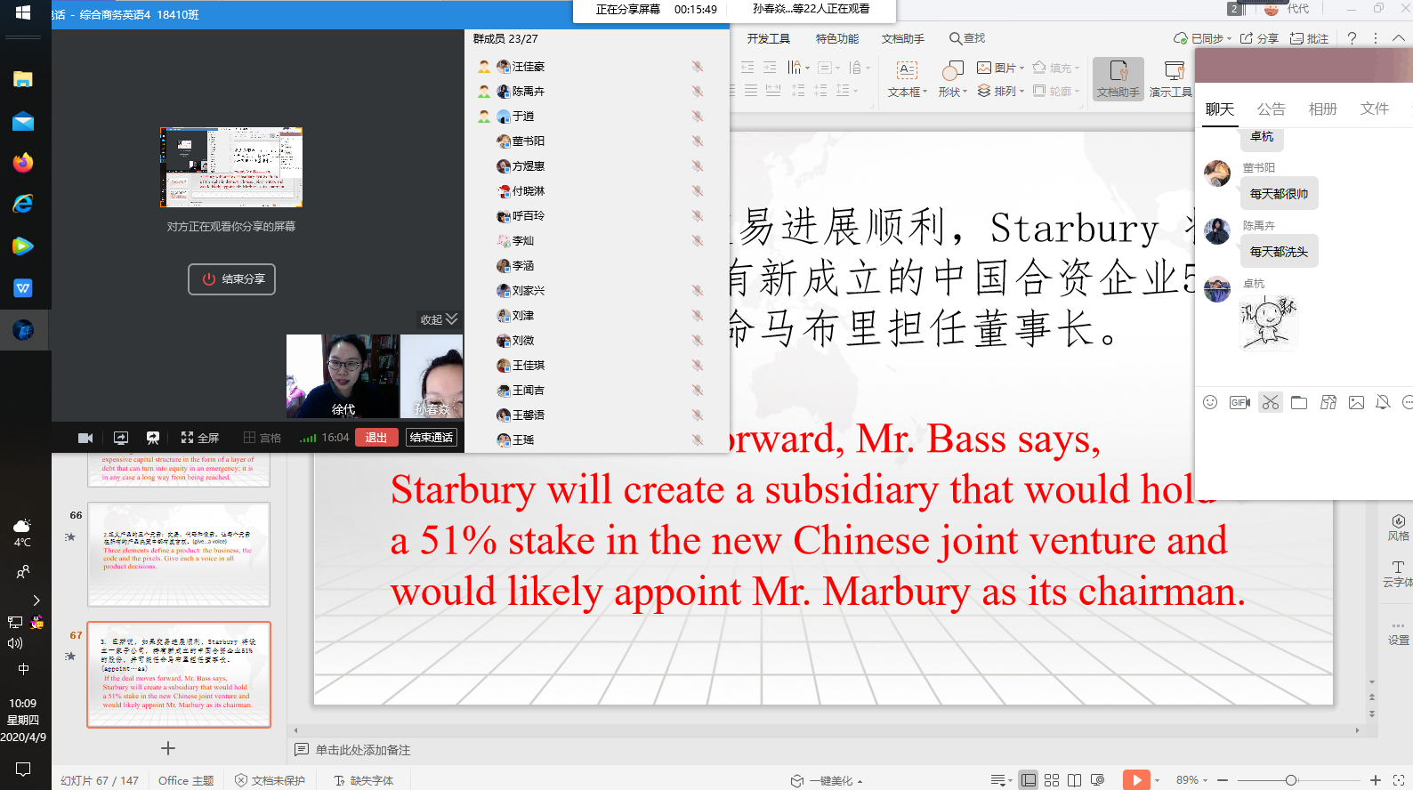Click the red 退出 exit button

point(376,438)
